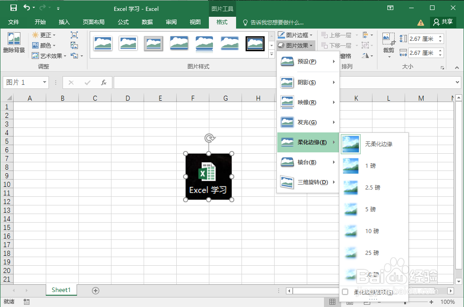Screen dimensions: 464x307
Task: Open the 3-D Rotation (三维旋转) submenu
Action: 308,182
